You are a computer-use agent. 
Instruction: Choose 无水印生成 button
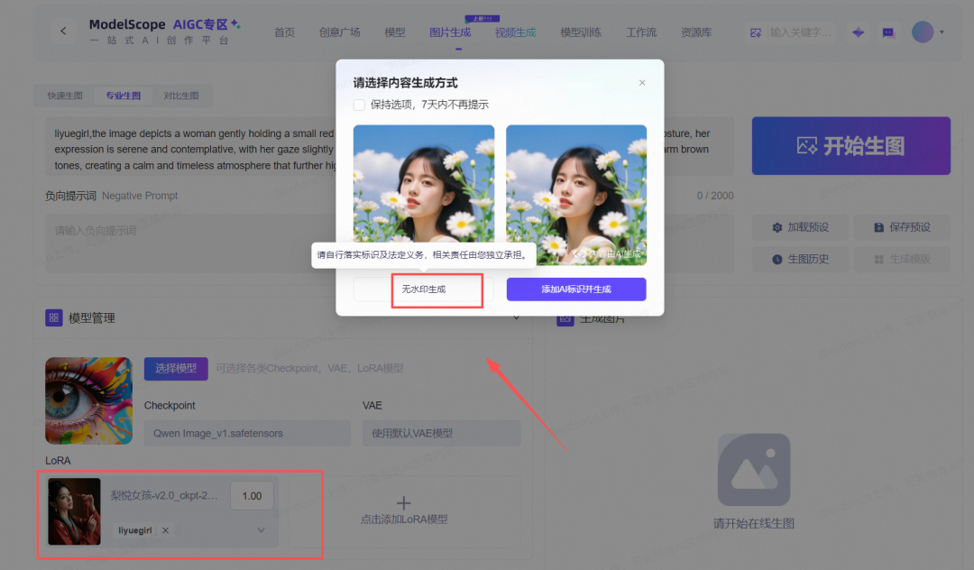pos(424,290)
